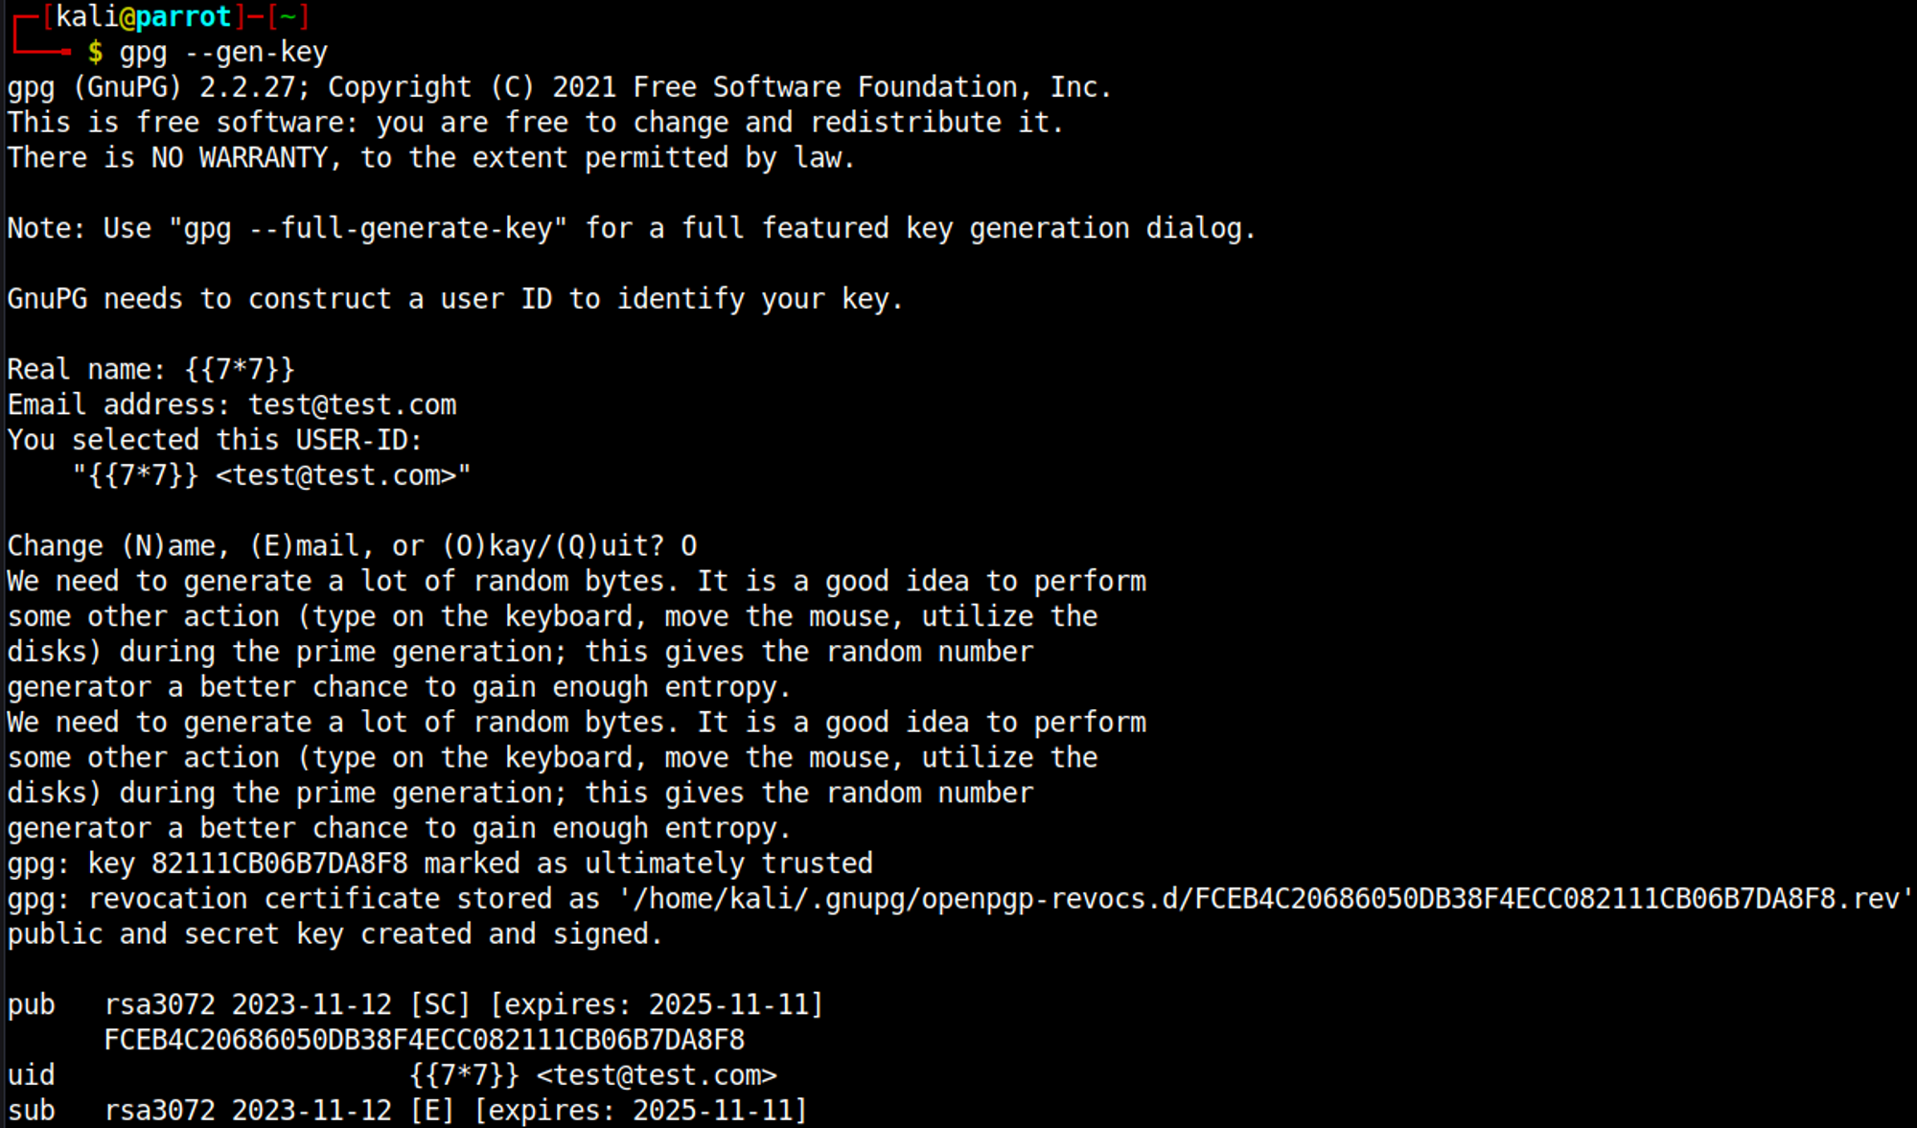Click the "parrot" hostname in the prompt
This screenshot has width=1917, height=1128.
(184, 16)
